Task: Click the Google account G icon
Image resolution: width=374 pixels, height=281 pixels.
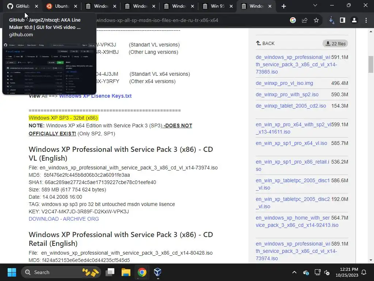Action: tap(293, 20)
